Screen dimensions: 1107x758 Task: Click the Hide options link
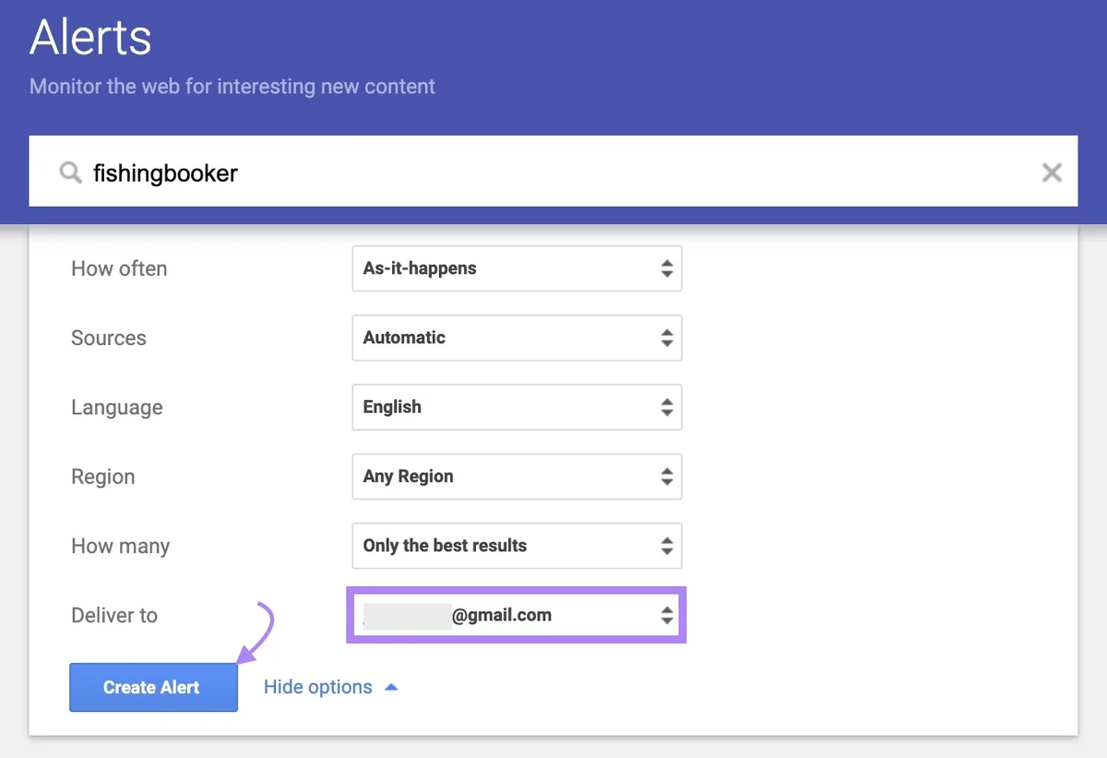point(330,687)
